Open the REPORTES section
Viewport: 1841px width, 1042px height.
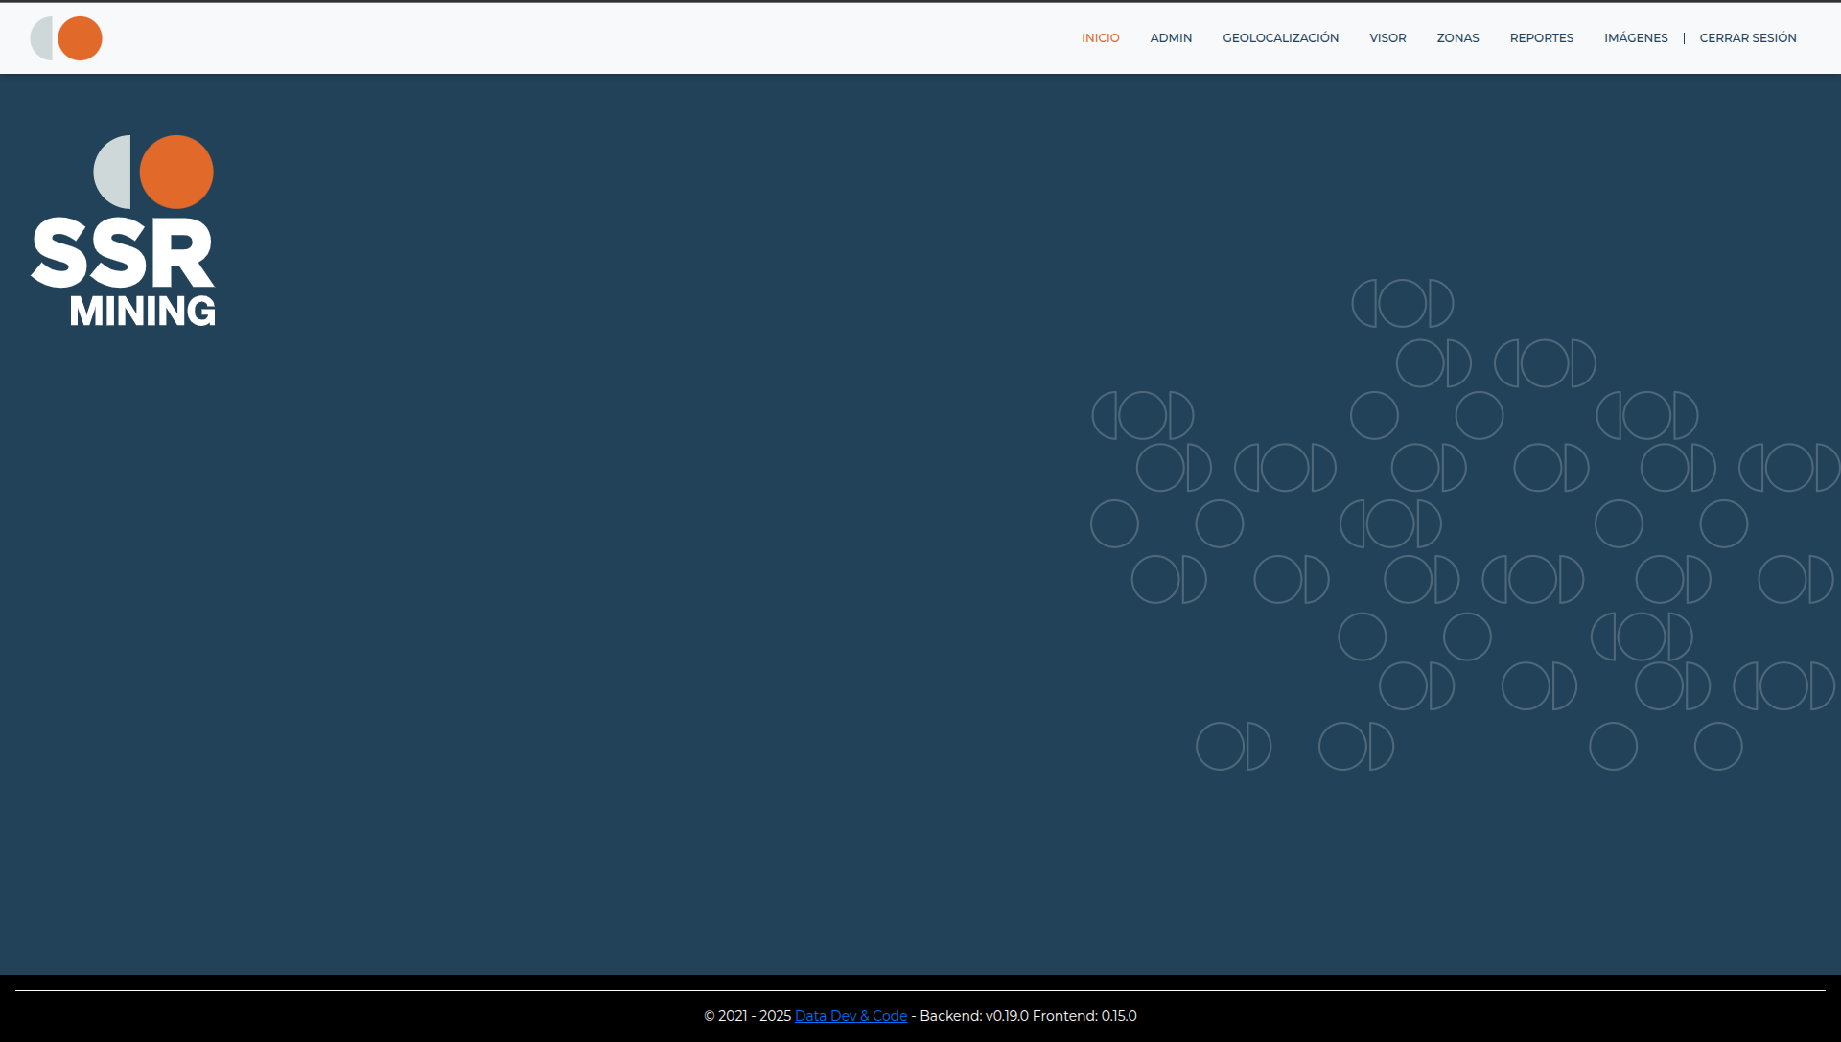(x=1541, y=38)
